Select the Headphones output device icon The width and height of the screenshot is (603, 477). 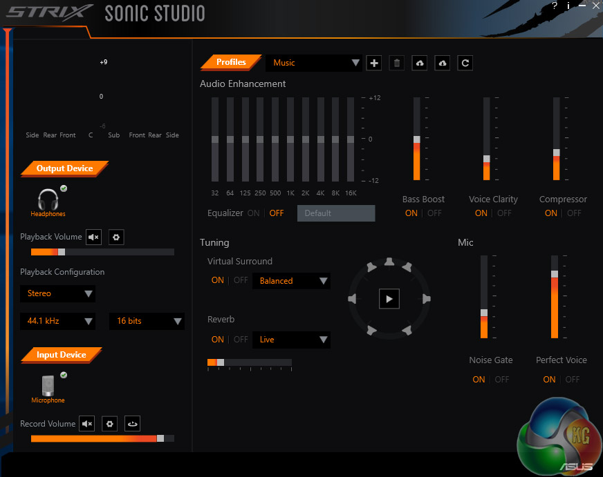tap(48, 199)
